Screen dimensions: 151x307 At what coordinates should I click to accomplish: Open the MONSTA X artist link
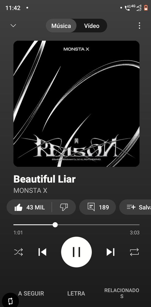tap(30, 190)
